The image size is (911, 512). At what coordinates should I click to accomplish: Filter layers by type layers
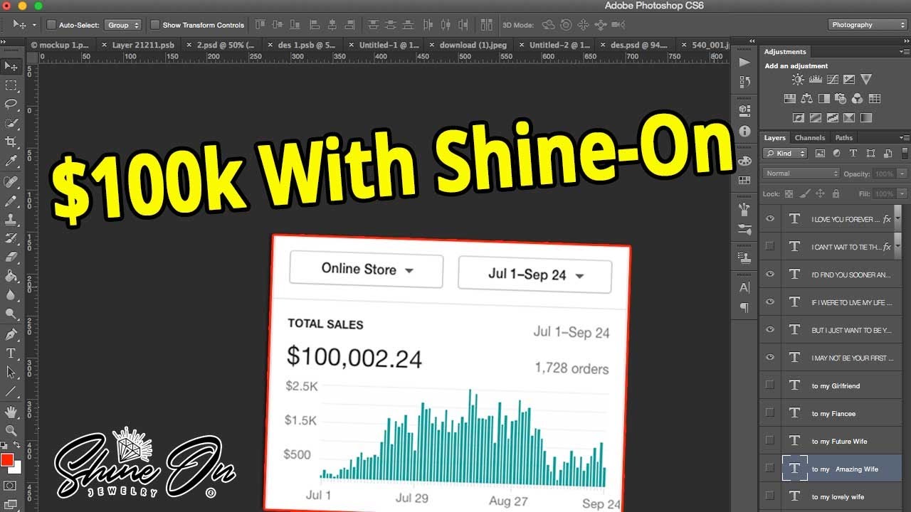point(853,153)
